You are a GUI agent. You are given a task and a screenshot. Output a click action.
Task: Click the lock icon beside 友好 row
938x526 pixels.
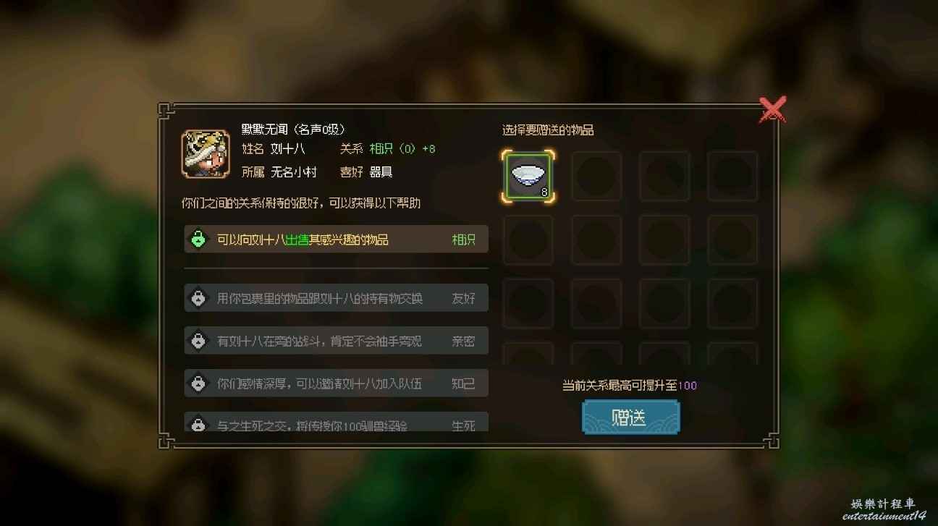(x=198, y=298)
